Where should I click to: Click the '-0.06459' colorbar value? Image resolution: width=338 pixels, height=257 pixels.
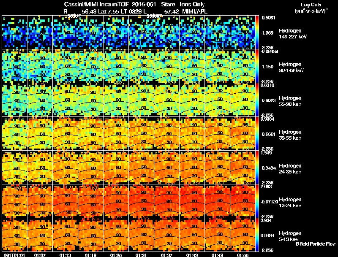point(269,51)
